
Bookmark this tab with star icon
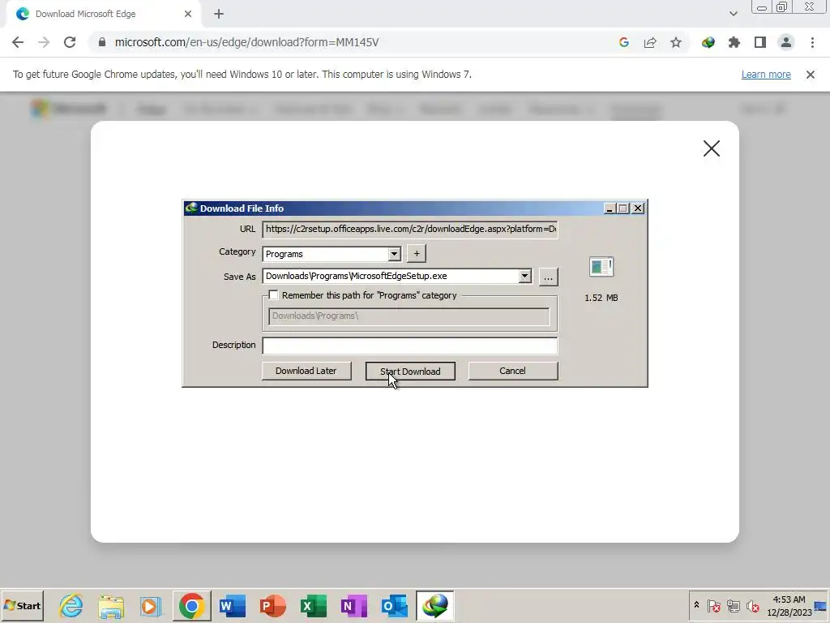click(x=676, y=42)
